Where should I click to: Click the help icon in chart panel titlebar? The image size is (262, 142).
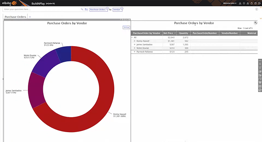120,19
